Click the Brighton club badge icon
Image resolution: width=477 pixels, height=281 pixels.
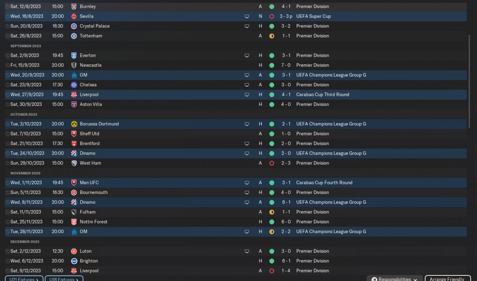(x=74, y=261)
